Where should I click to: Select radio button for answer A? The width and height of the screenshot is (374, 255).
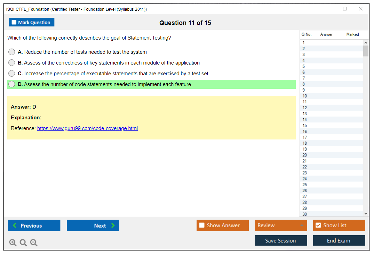(12, 52)
